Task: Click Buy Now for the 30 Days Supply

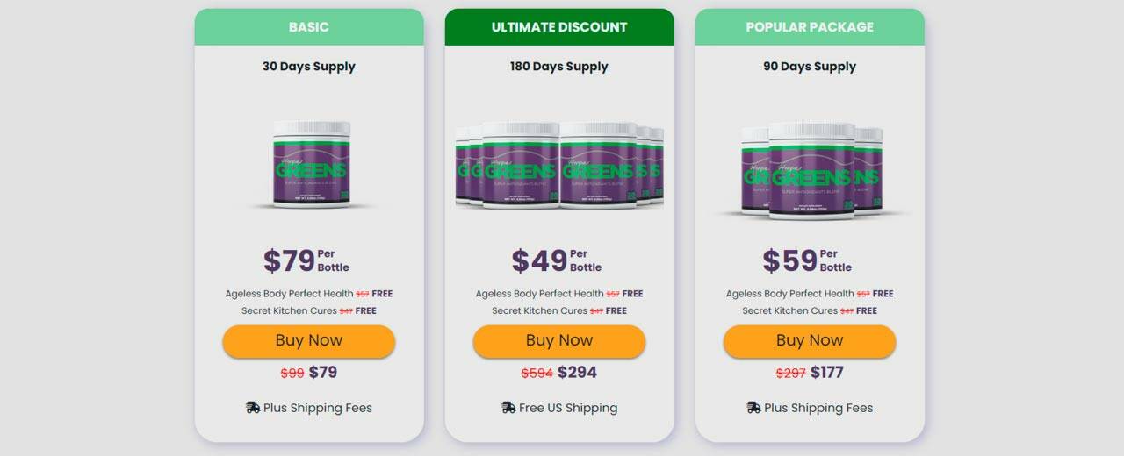Action: [308, 341]
